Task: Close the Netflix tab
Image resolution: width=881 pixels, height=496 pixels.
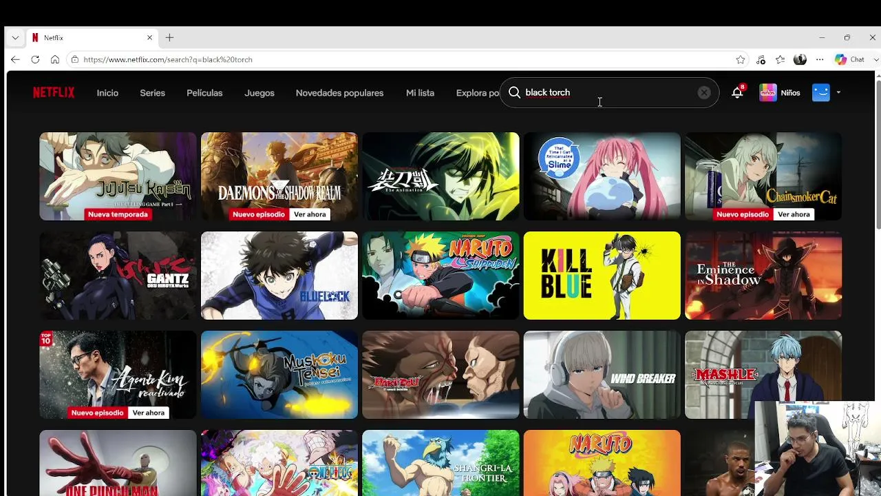Action: (x=149, y=38)
